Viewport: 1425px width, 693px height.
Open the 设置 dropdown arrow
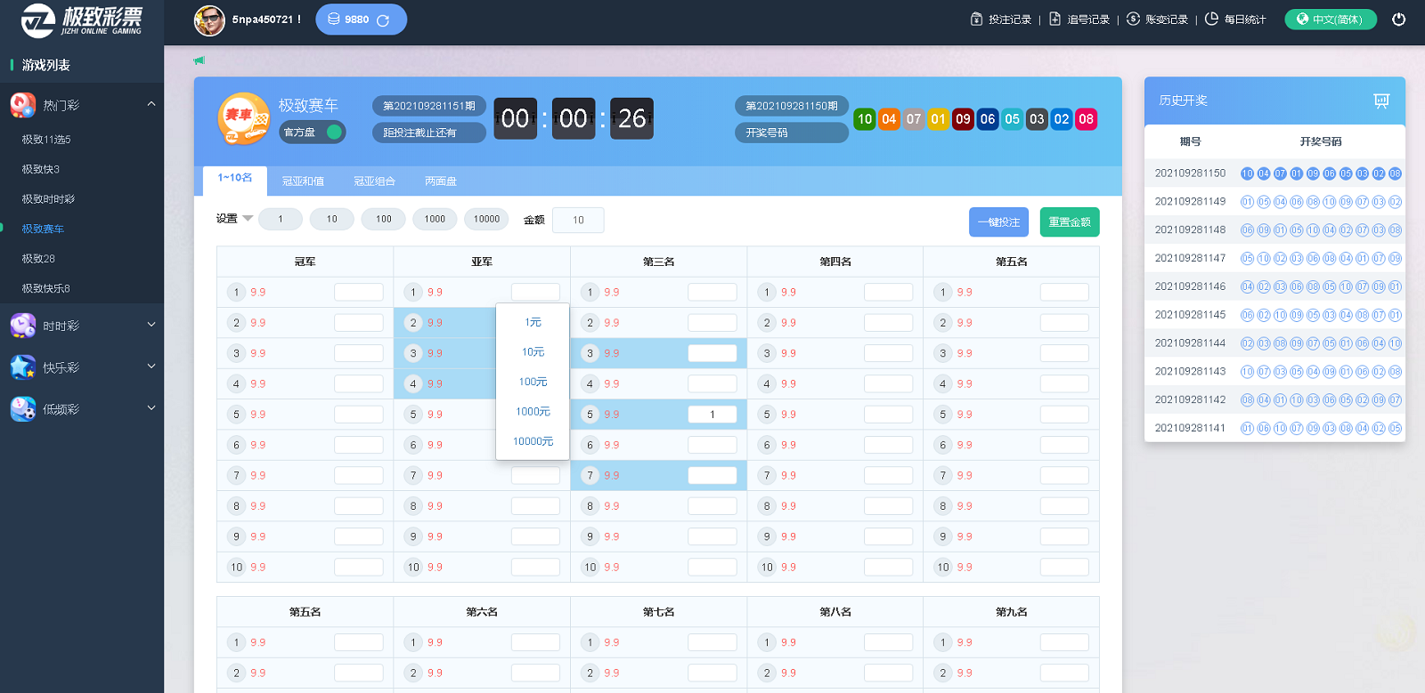click(x=248, y=219)
